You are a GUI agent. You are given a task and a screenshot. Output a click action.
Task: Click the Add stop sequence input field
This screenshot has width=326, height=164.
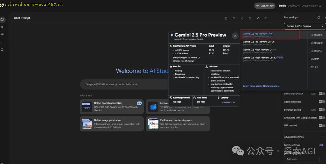click(302, 159)
